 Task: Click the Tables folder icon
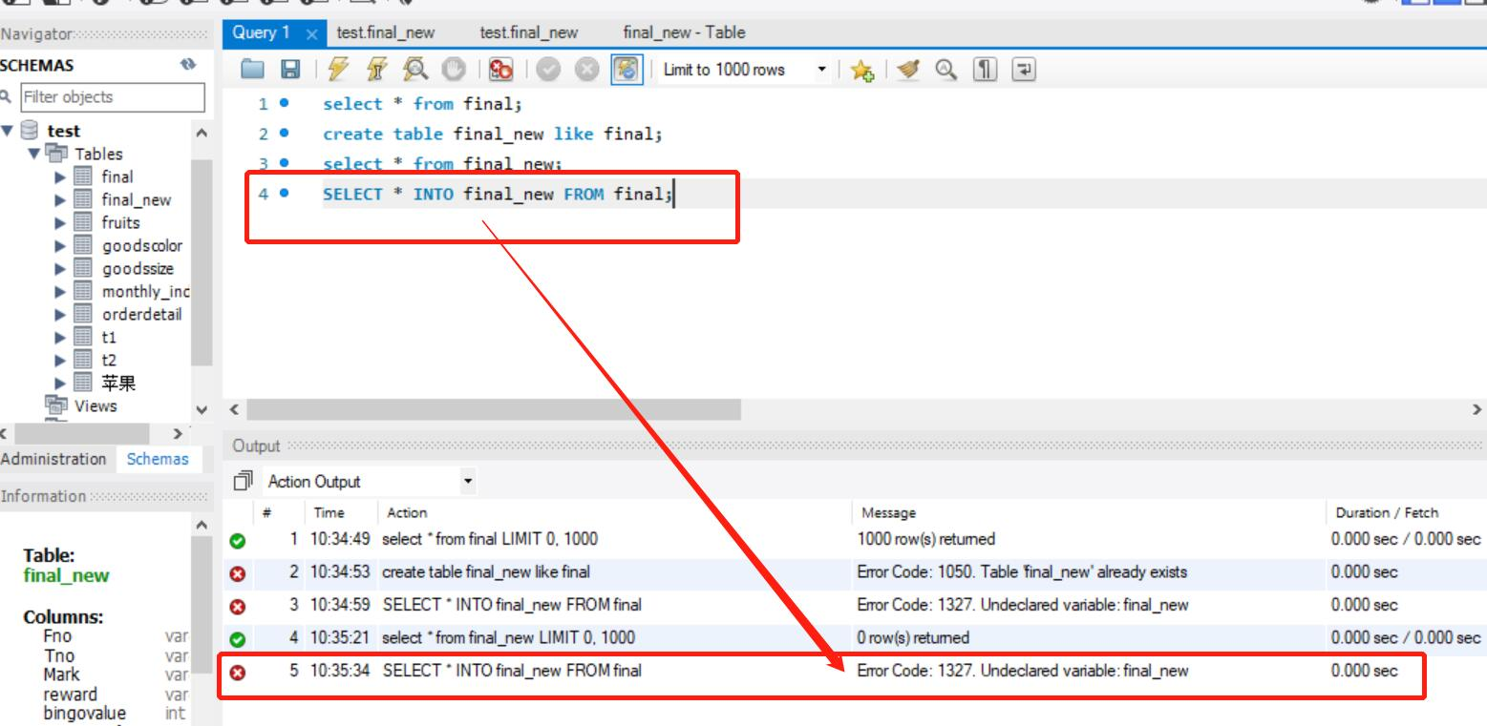tap(56, 154)
